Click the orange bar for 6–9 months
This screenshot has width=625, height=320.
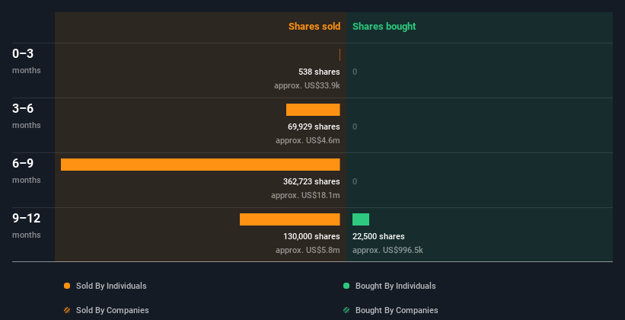[200, 165]
